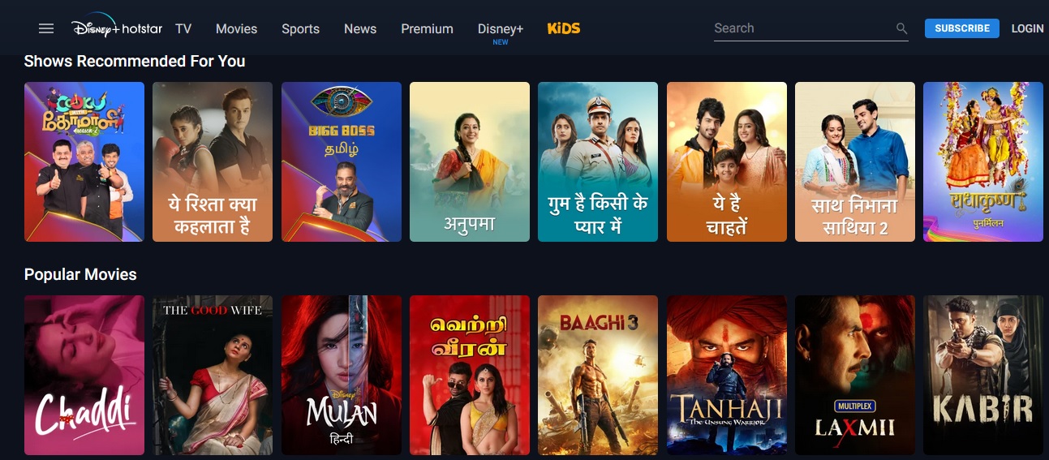Select the Tanhaji movie poster
The height and width of the screenshot is (460, 1049).
pos(727,375)
